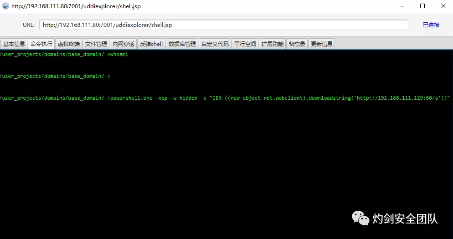This screenshot has width=453, height=239.
Task: Minimize the shell.jsp window
Action: tap(402, 6)
